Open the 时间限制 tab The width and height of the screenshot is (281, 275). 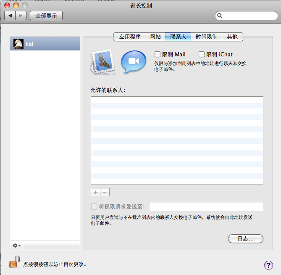tap(207, 37)
